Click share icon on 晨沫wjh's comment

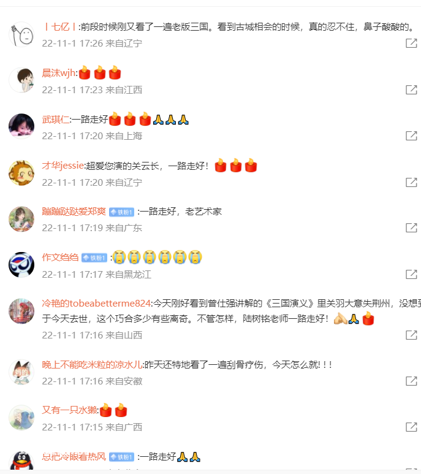(x=411, y=90)
